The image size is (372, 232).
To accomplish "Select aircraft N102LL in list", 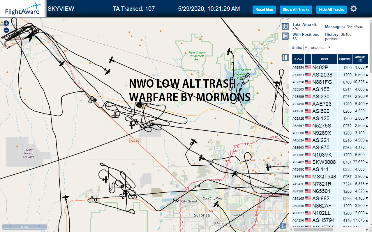I will [x=330, y=213].
